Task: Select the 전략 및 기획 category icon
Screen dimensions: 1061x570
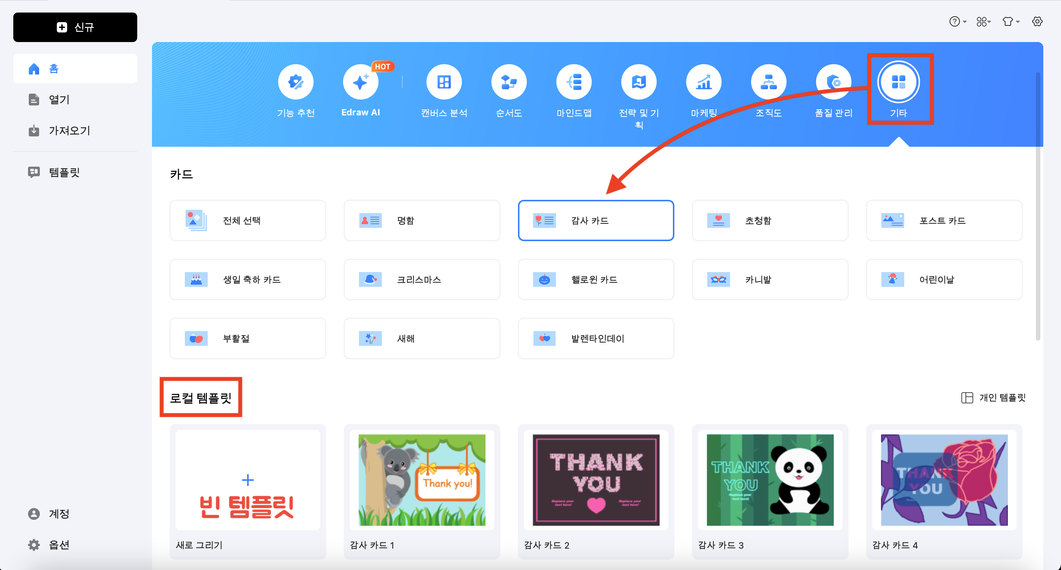Action: click(639, 82)
